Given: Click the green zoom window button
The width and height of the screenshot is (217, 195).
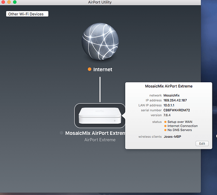Looking at the screenshot, I should click(15, 2).
